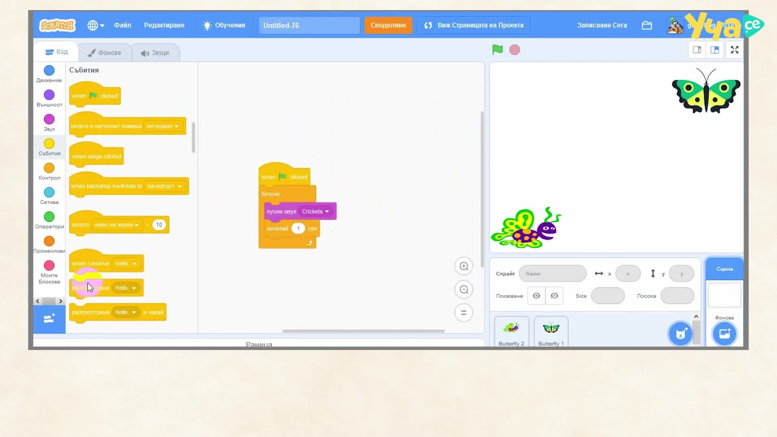
Task: Click category scrollbar right arrow
Action: tap(61, 301)
